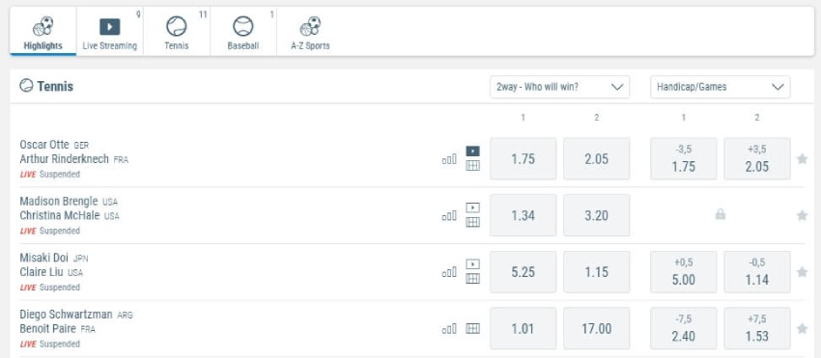
Task: Click the tennis ball icon beside Tennis heading
Action: coord(26,86)
